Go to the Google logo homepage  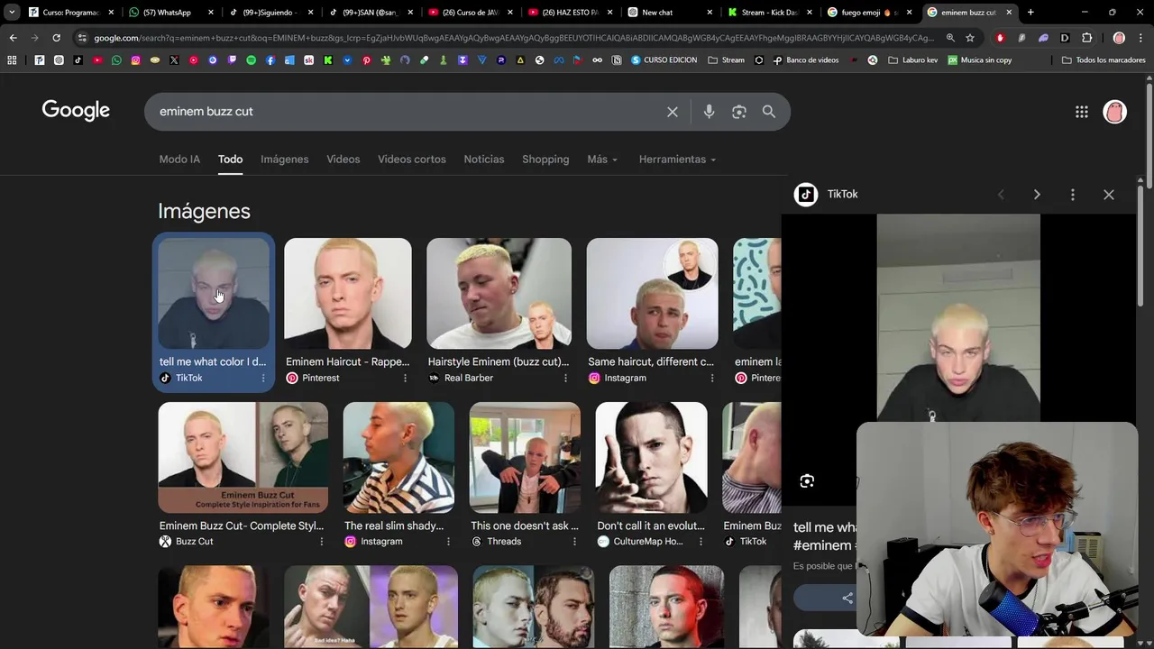(x=76, y=111)
